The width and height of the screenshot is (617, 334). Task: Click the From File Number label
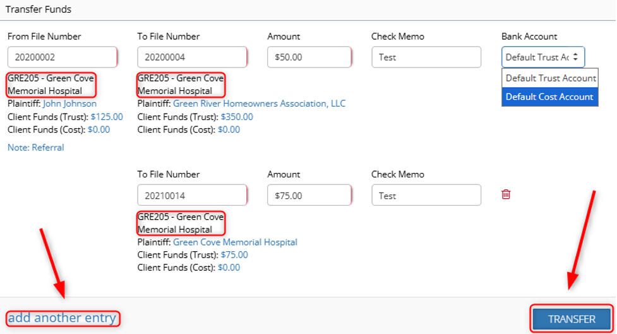pyautogui.click(x=44, y=37)
